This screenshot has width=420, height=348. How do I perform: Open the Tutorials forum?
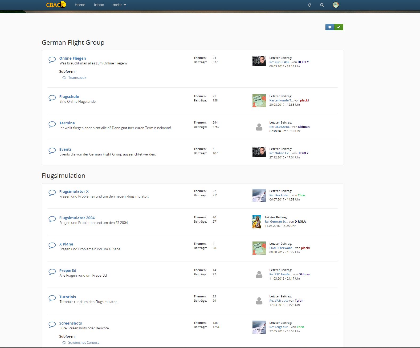(x=67, y=297)
